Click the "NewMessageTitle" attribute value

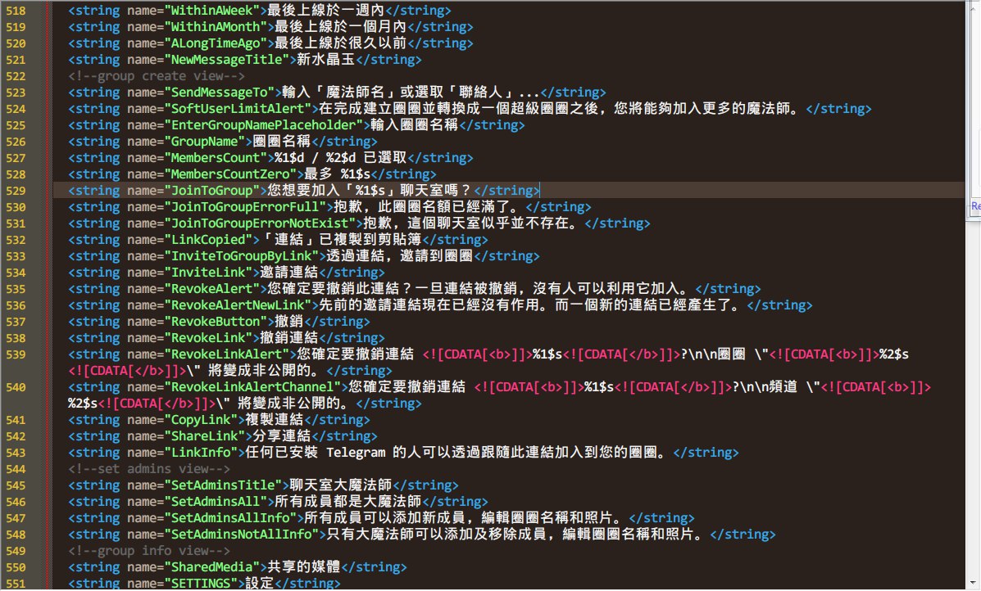click(x=227, y=60)
